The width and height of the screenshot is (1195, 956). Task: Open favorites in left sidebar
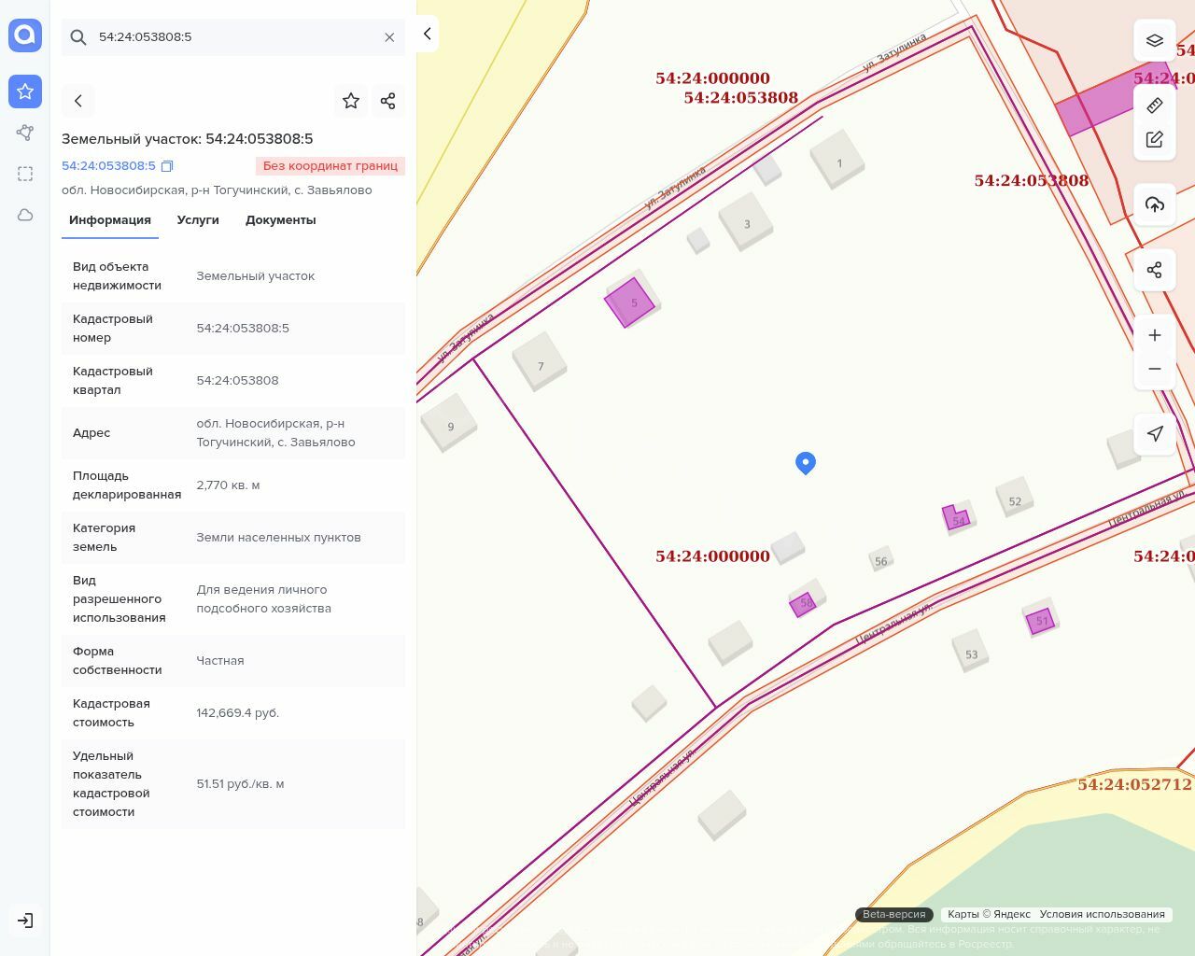(25, 91)
